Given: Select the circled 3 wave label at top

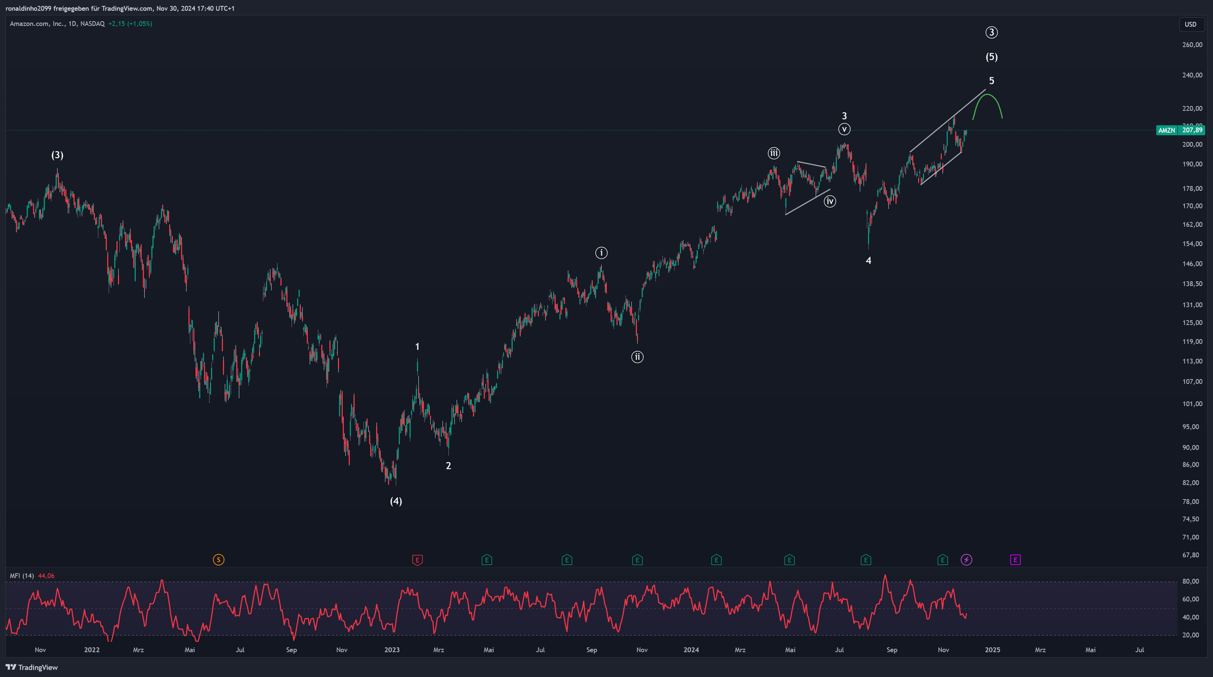Looking at the screenshot, I should click(x=991, y=33).
